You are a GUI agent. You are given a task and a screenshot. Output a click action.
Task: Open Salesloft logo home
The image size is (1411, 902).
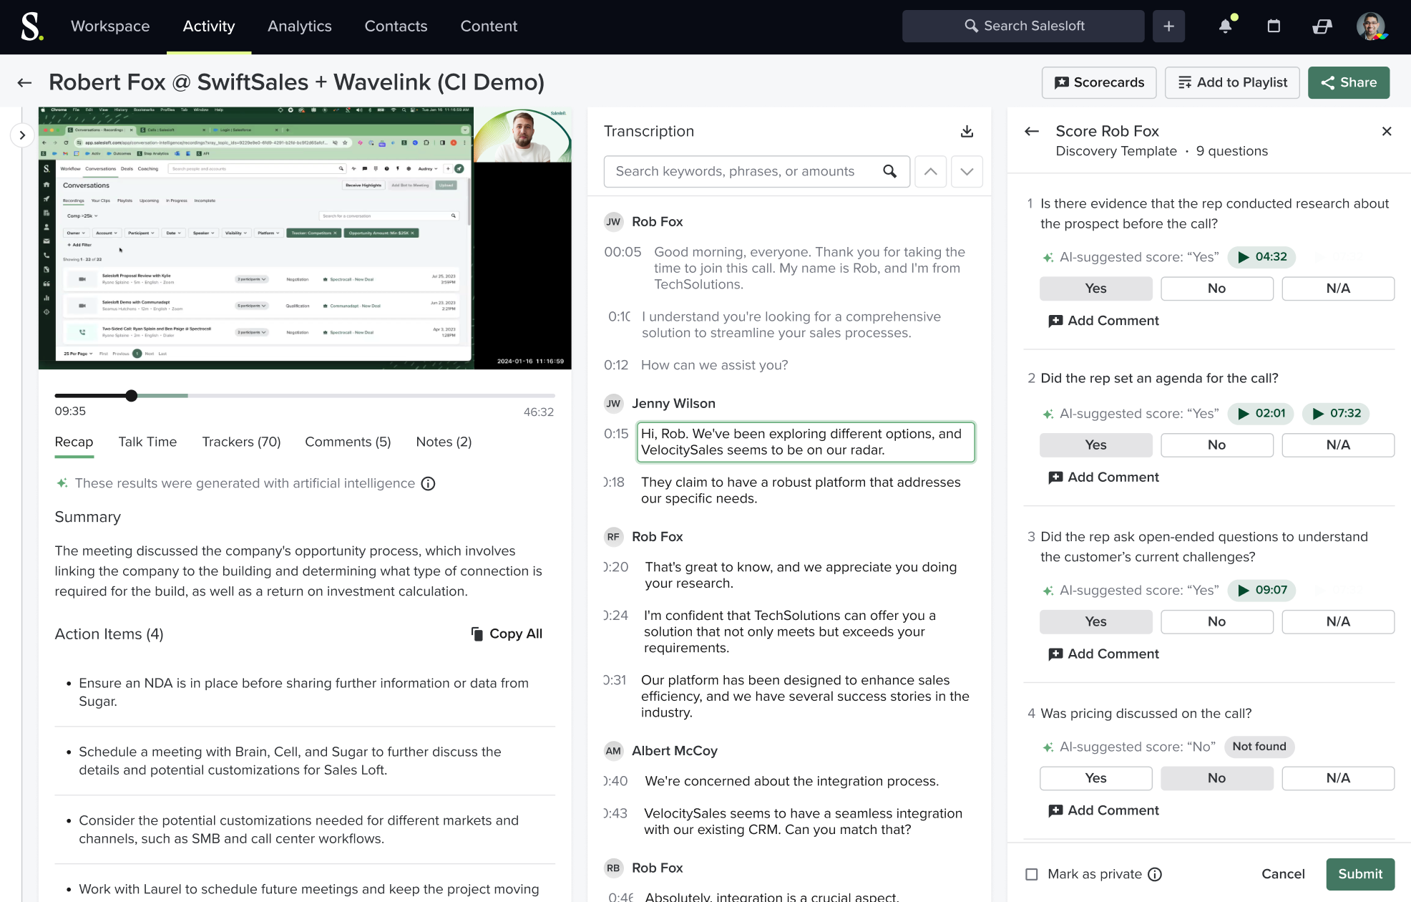pyautogui.click(x=31, y=26)
